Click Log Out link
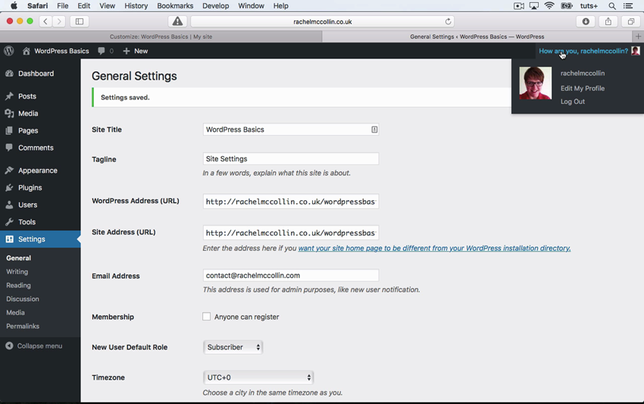The height and width of the screenshot is (404, 644). click(x=573, y=102)
